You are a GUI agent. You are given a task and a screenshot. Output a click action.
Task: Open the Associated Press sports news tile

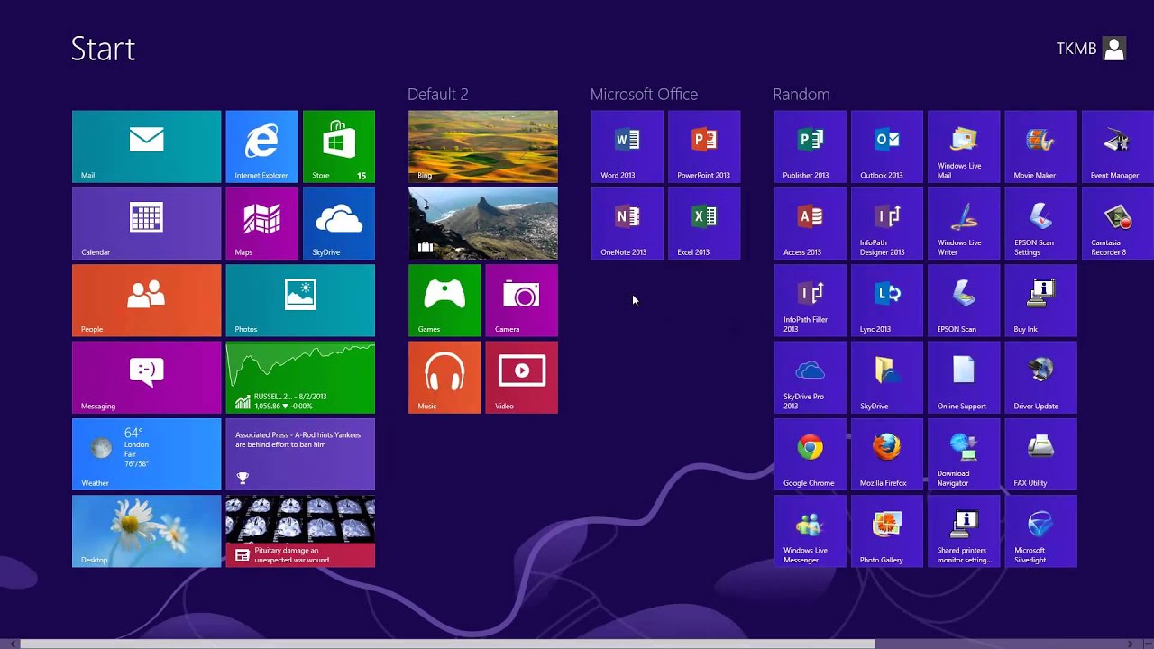[x=300, y=454]
